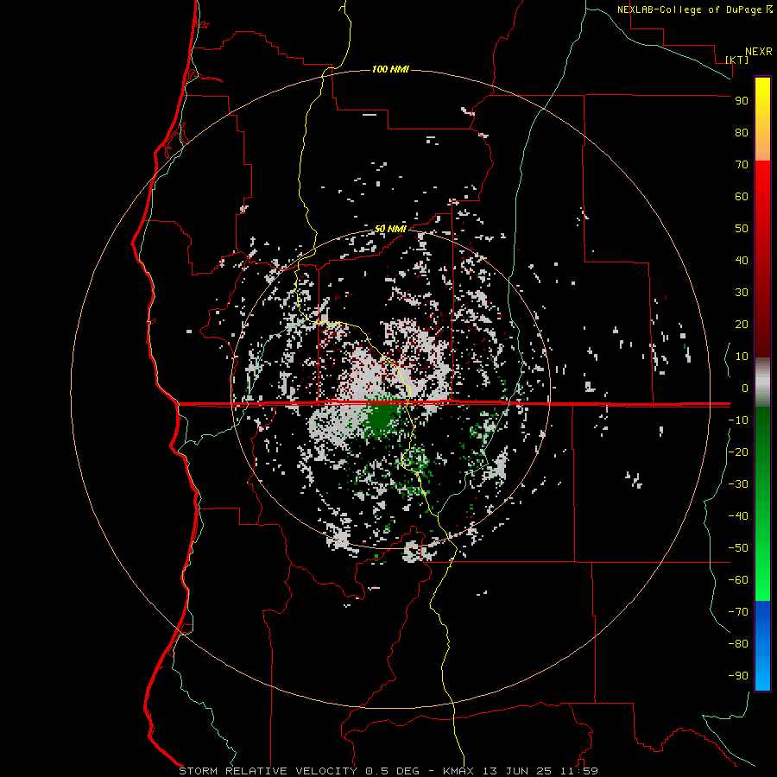
Task: Click the [KT] units label
Action: coord(736,60)
